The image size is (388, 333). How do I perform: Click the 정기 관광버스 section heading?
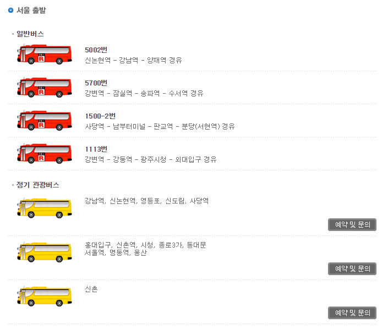pos(38,185)
